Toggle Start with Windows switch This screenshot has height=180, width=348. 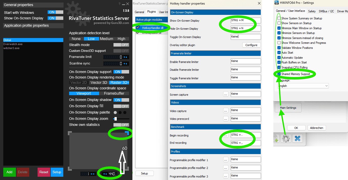(x=55, y=12)
